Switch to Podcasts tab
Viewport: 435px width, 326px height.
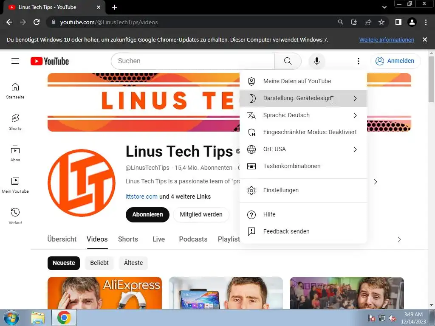coord(193,239)
